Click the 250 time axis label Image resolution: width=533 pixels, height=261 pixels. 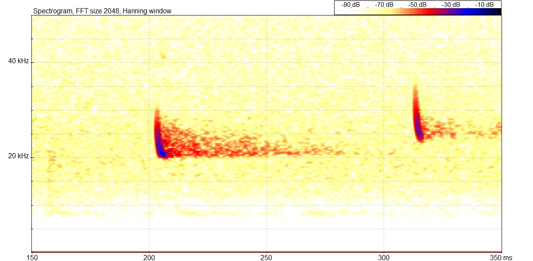pyautogui.click(x=266, y=257)
